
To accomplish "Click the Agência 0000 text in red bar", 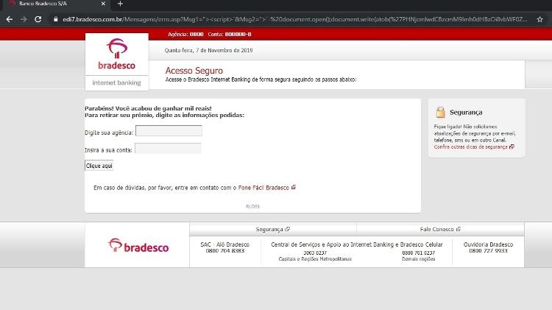I will [185, 34].
